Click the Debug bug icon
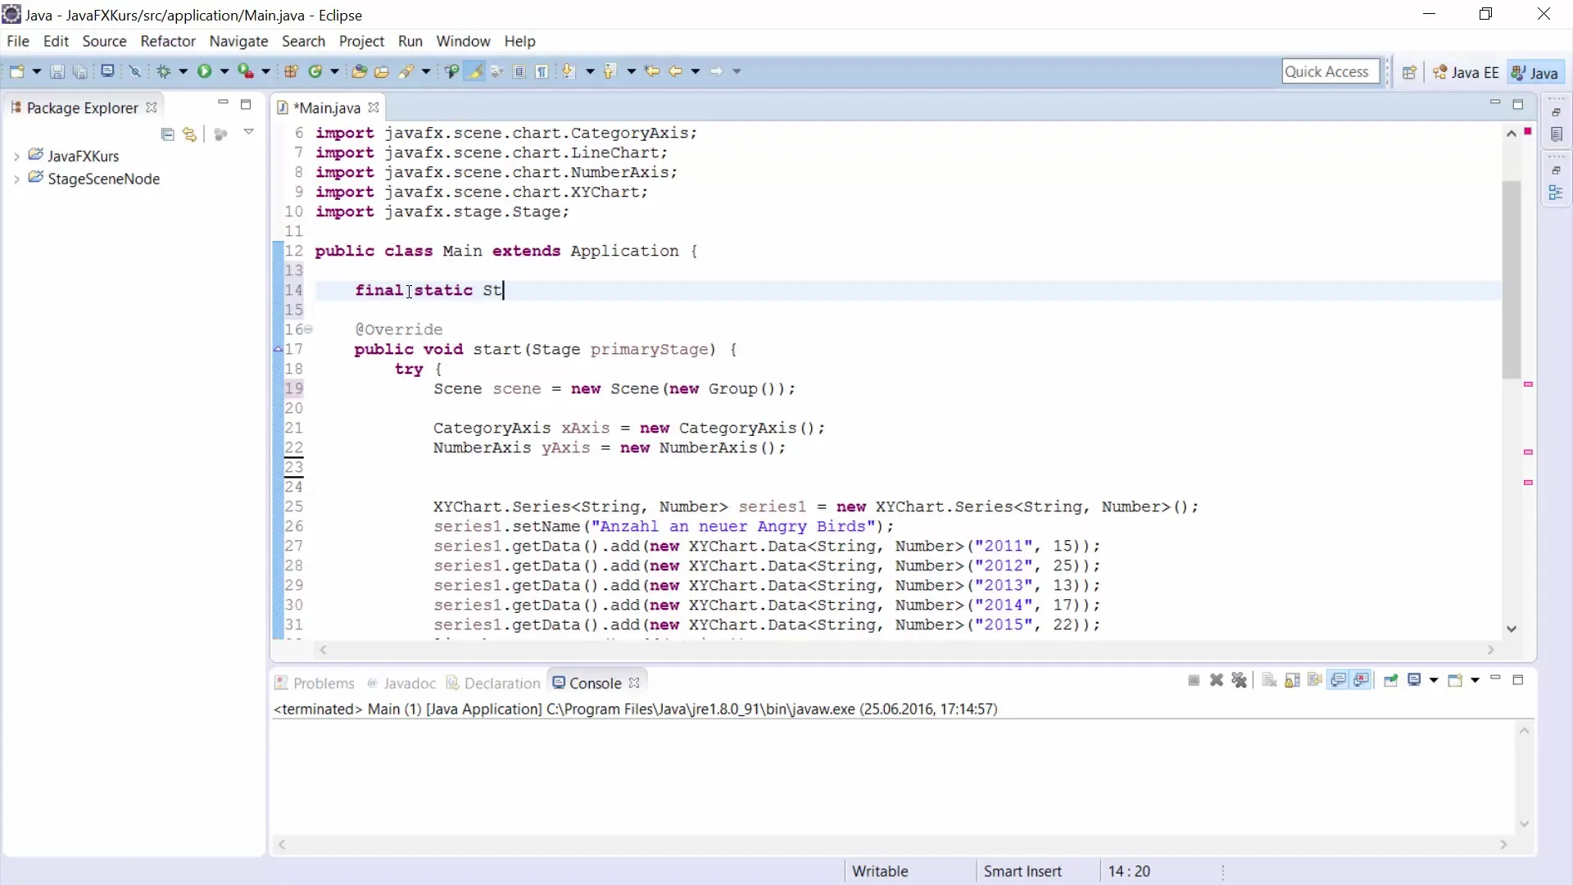The image size is (1573, 885). (x=164, y=71)
